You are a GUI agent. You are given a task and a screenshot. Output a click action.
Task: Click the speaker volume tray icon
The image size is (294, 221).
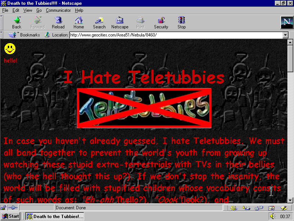tap(273, 216)
